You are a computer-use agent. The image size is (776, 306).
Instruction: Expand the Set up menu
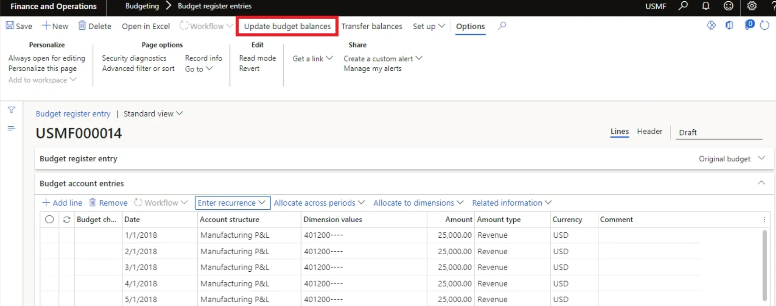tap(429, 26)
